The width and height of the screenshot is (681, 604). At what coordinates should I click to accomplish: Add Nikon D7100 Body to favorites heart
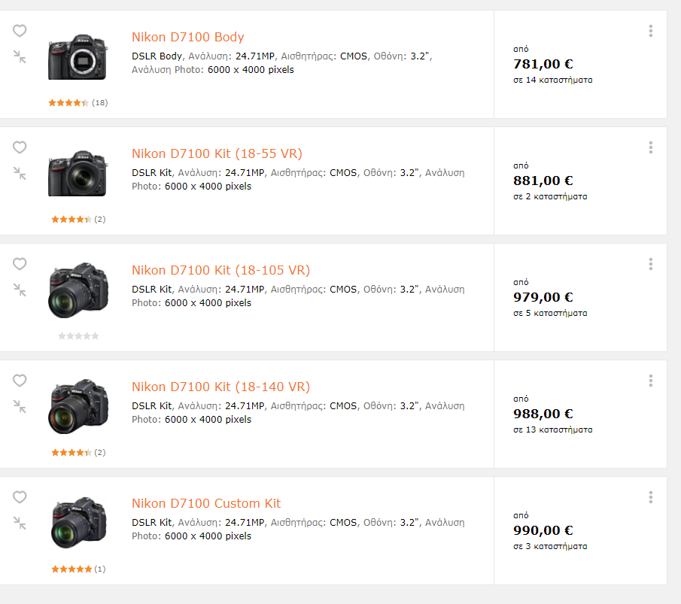point(20,31)
